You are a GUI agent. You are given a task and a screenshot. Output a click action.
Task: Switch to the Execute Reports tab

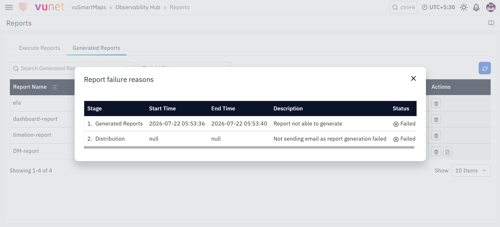(40, 48)
